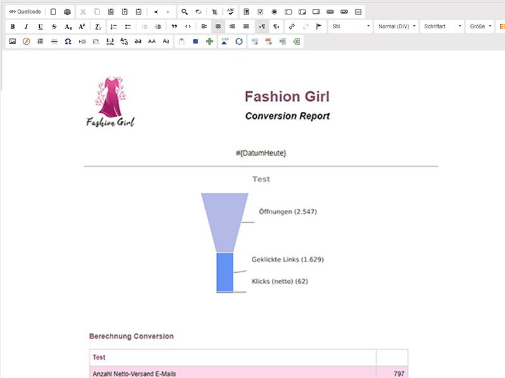The width and height of the screenshot is (505, 378).
Task: Click the Flash insert icon
Action: click(27, 42)
